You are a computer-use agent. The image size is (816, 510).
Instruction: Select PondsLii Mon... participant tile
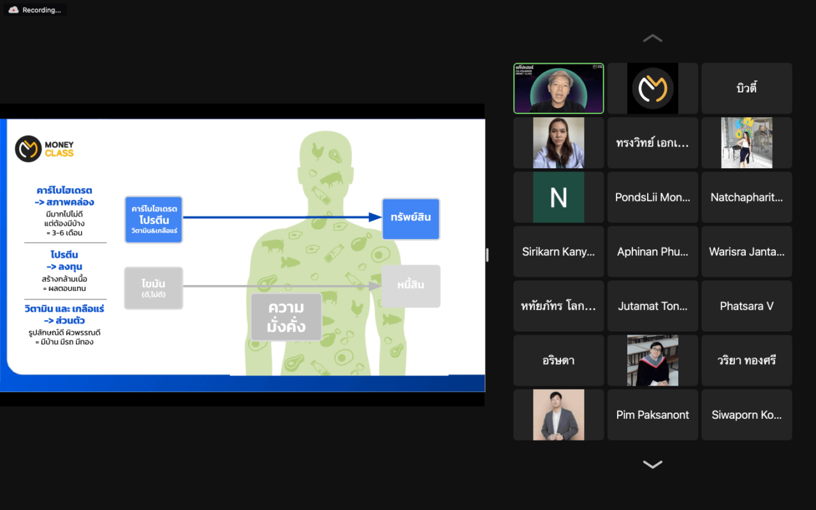pos(652,198)
